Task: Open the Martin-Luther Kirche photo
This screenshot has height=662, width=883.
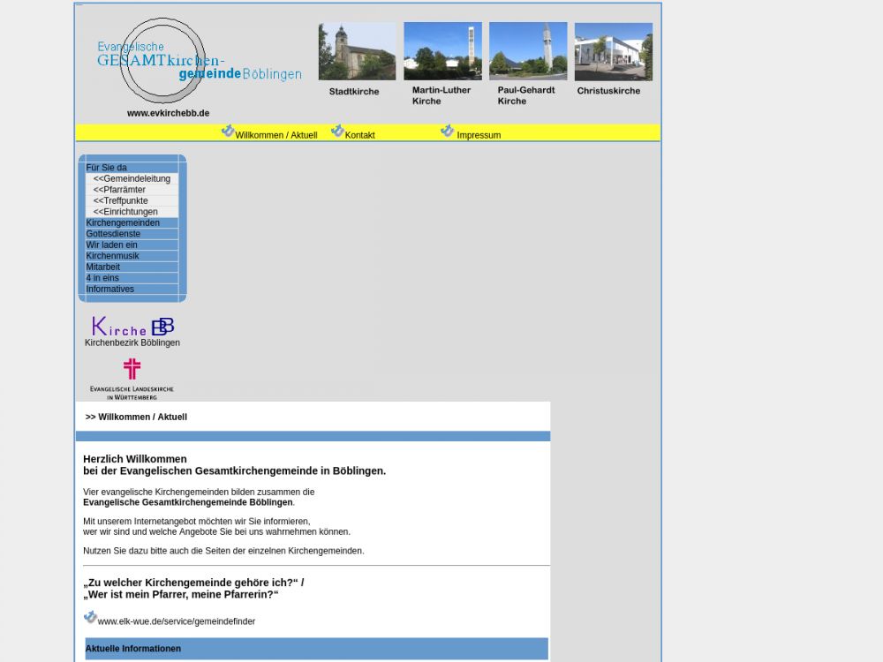Action: pyautogui.click(x=442, y=52)
